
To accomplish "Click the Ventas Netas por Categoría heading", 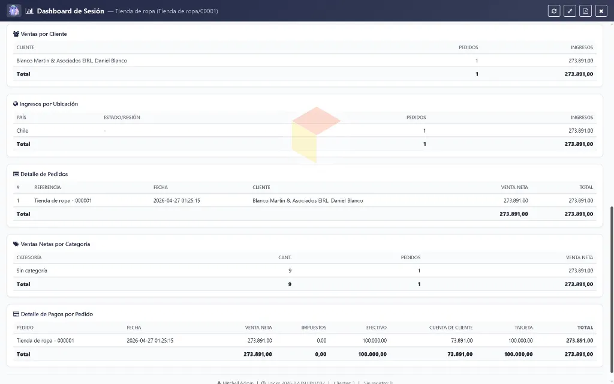I will coord(55,244).
